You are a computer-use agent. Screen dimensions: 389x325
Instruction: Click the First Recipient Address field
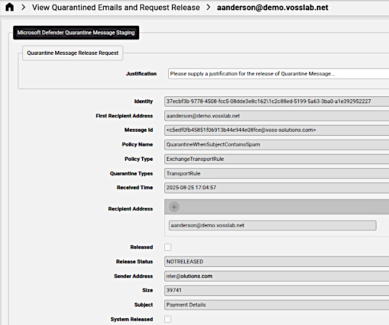tap(277, 116)
